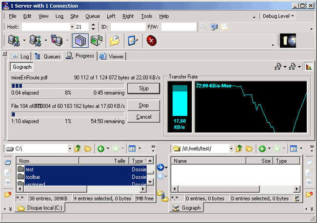Click the local pane view mode icon
317x223 pixels.
[x=132, y=149]
